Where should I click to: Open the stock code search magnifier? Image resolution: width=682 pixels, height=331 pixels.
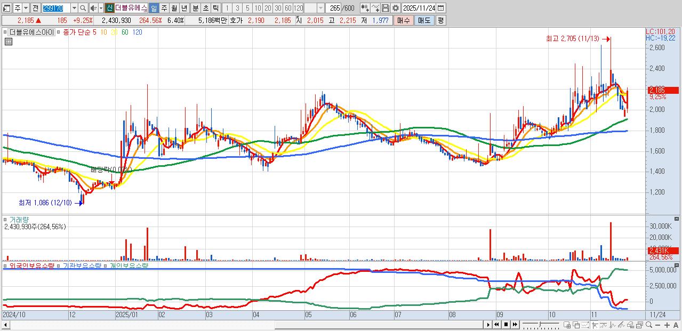(83, 9)
